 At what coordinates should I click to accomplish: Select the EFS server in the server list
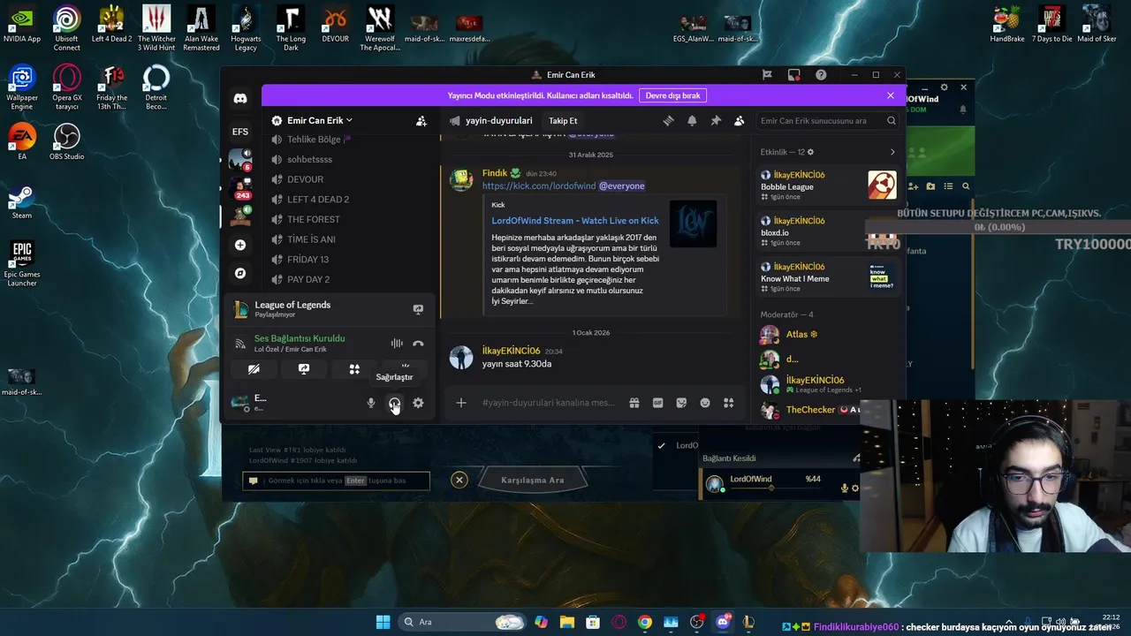tap(240, 132)
